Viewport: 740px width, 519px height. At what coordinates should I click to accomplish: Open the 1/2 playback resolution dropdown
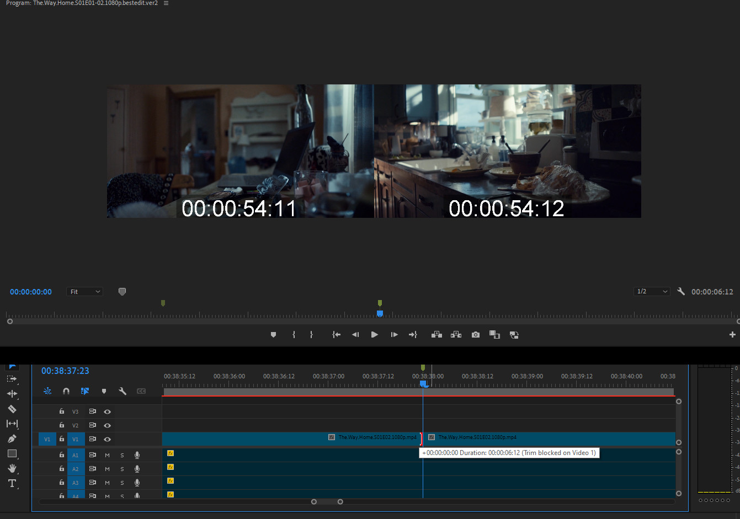pyautogui.click(x=652, y=291)
